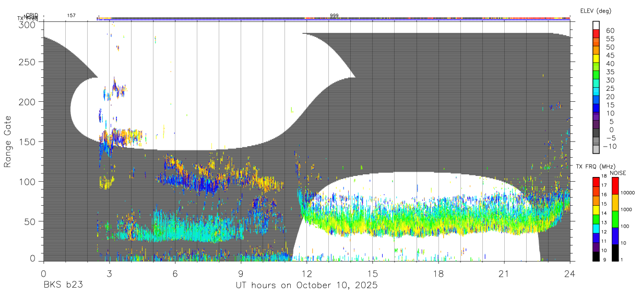Click the '18' tick on the UT hours axis

tap(438, 273)
